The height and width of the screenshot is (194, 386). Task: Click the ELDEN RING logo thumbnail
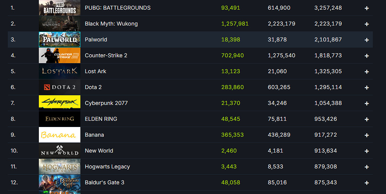59,119
